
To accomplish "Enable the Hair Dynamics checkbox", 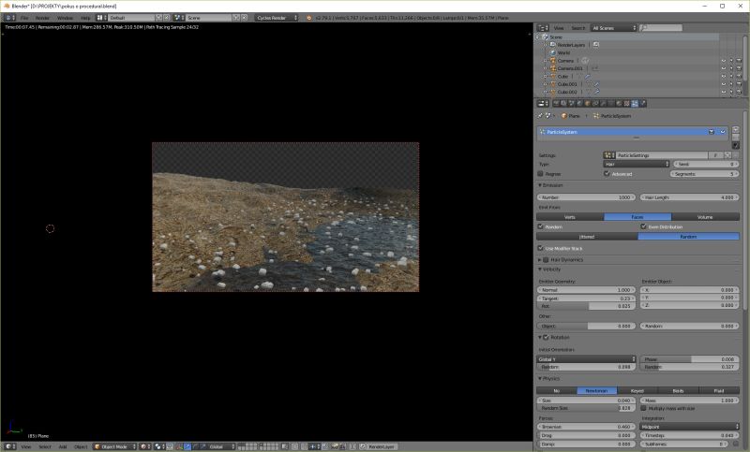I will 546,259.
